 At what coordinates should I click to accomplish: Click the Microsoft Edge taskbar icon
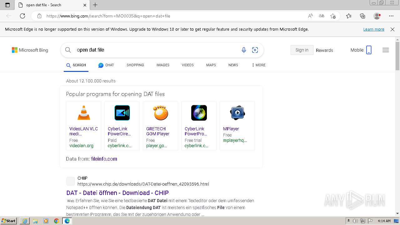67,221
